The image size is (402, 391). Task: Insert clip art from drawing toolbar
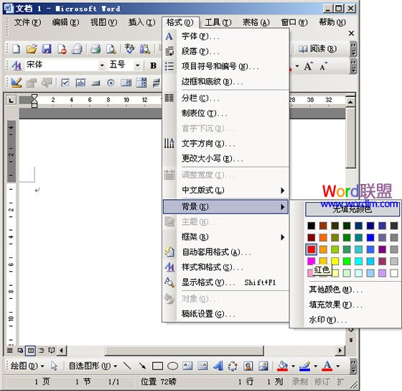248,366
